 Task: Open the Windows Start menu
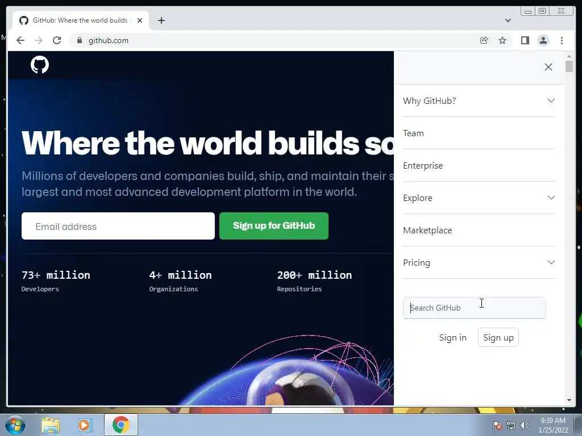pyautogui.click(x=15, y=425)
